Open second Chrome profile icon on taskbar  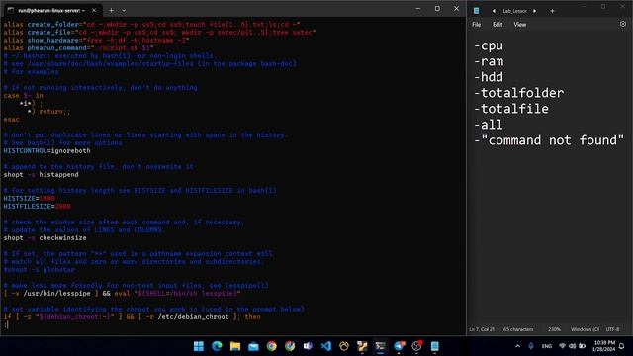click(290, 346)
